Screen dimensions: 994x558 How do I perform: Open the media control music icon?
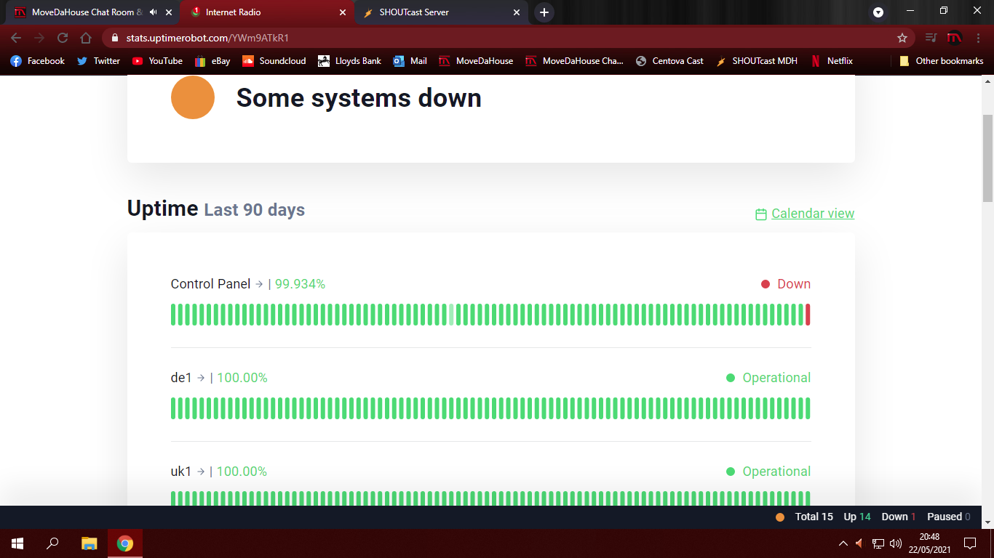pos(931,38)
